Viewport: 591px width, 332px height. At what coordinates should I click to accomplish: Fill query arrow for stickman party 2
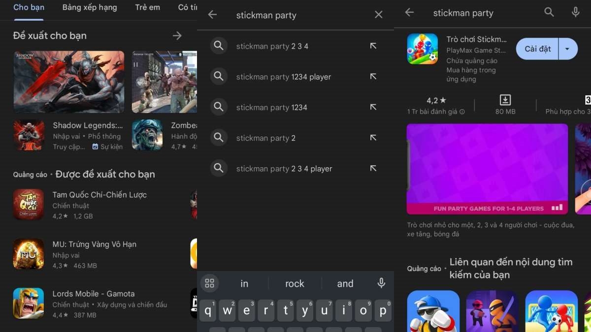click(373, 138)
